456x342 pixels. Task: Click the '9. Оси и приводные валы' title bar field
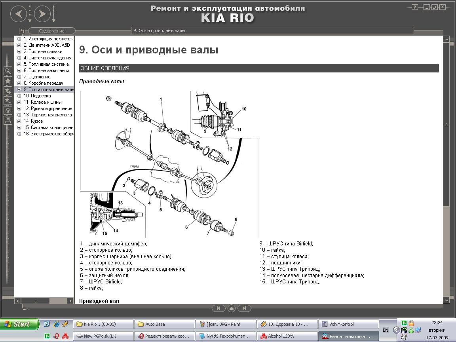[x=272, y=30]
